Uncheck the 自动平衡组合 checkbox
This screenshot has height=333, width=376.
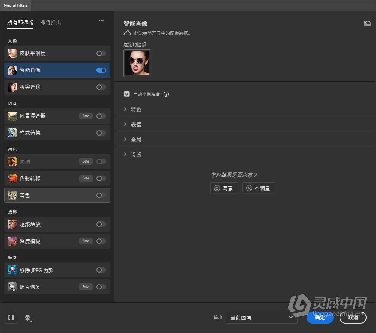pyautogui.click(x=127, y=94)
